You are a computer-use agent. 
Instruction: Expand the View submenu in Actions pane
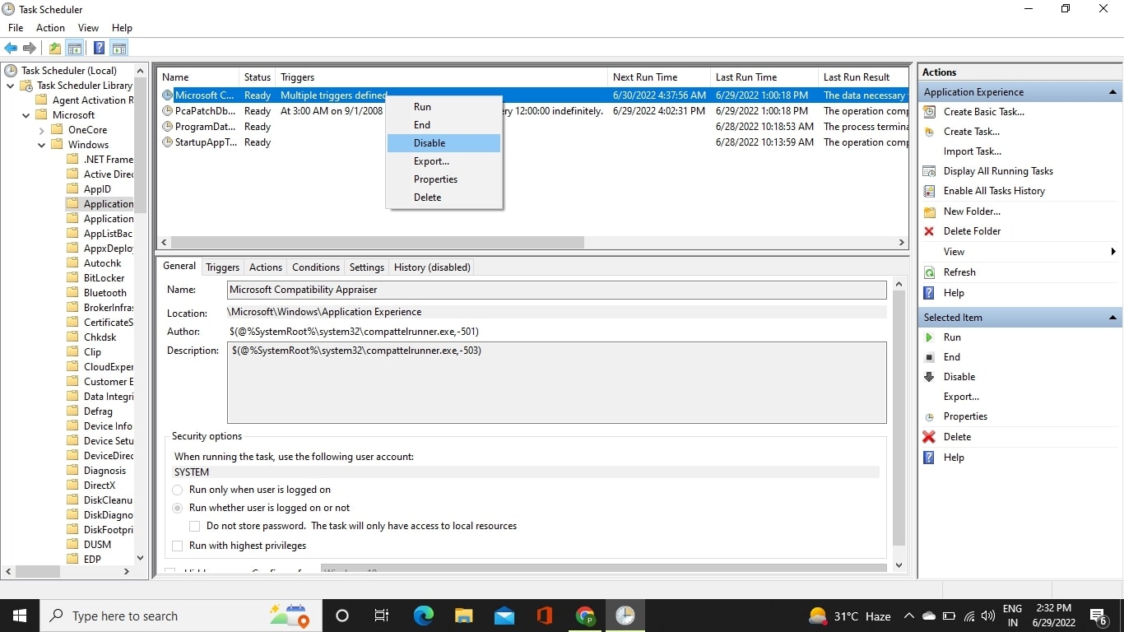click(1112, 252)
